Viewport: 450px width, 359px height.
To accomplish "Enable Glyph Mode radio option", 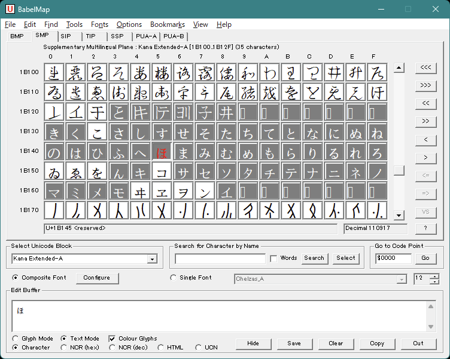I will coord(15,339).
